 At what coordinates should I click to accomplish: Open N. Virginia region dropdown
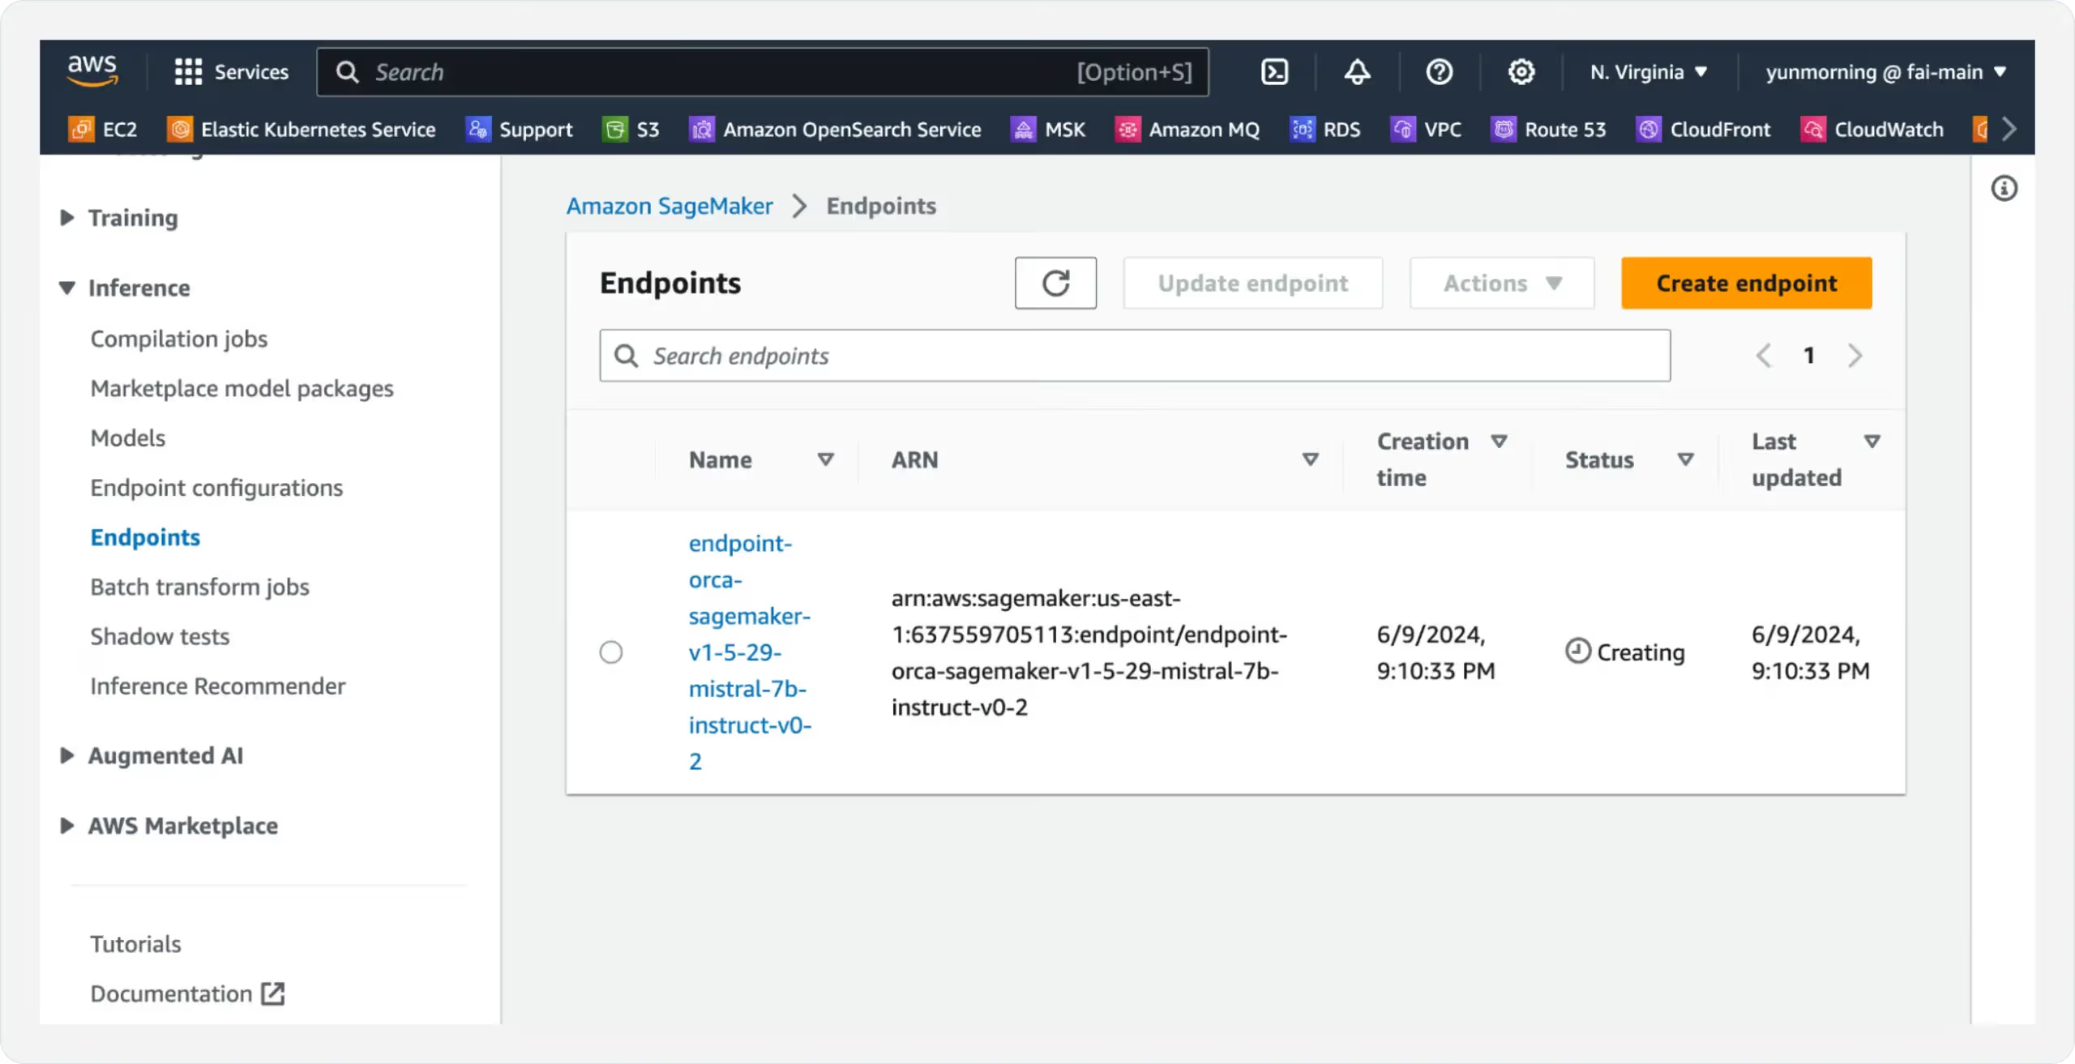click(1649, 72)
